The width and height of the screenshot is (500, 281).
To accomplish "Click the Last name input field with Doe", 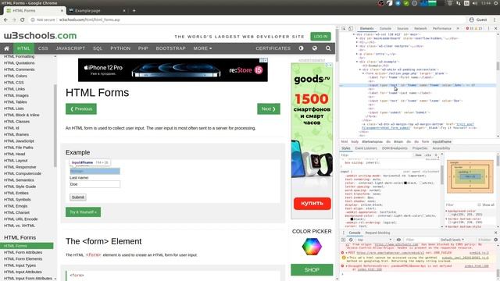I will coord(95,184).
